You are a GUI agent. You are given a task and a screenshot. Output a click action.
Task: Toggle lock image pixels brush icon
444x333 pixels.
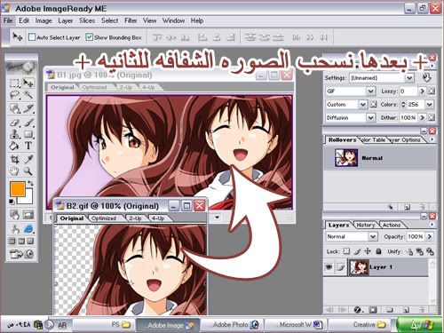357,251
